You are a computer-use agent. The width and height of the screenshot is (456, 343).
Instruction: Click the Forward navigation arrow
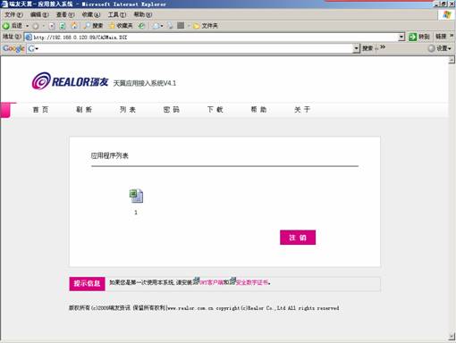click(36, 26)
